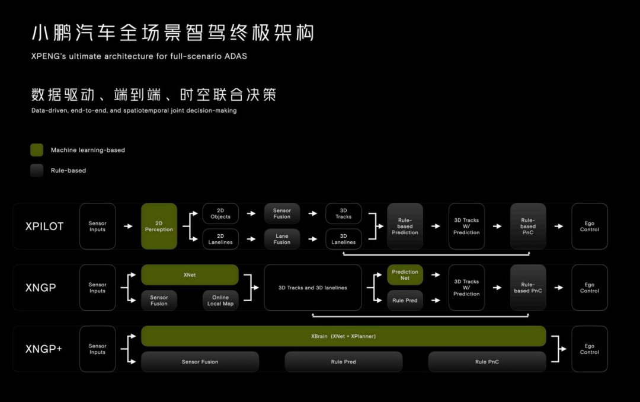Click the Rule PnC bar
This screenshot has width=640, height=402.
[x=487, y=362]
